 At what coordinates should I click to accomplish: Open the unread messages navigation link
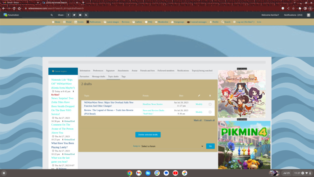(x=197, y=22)
